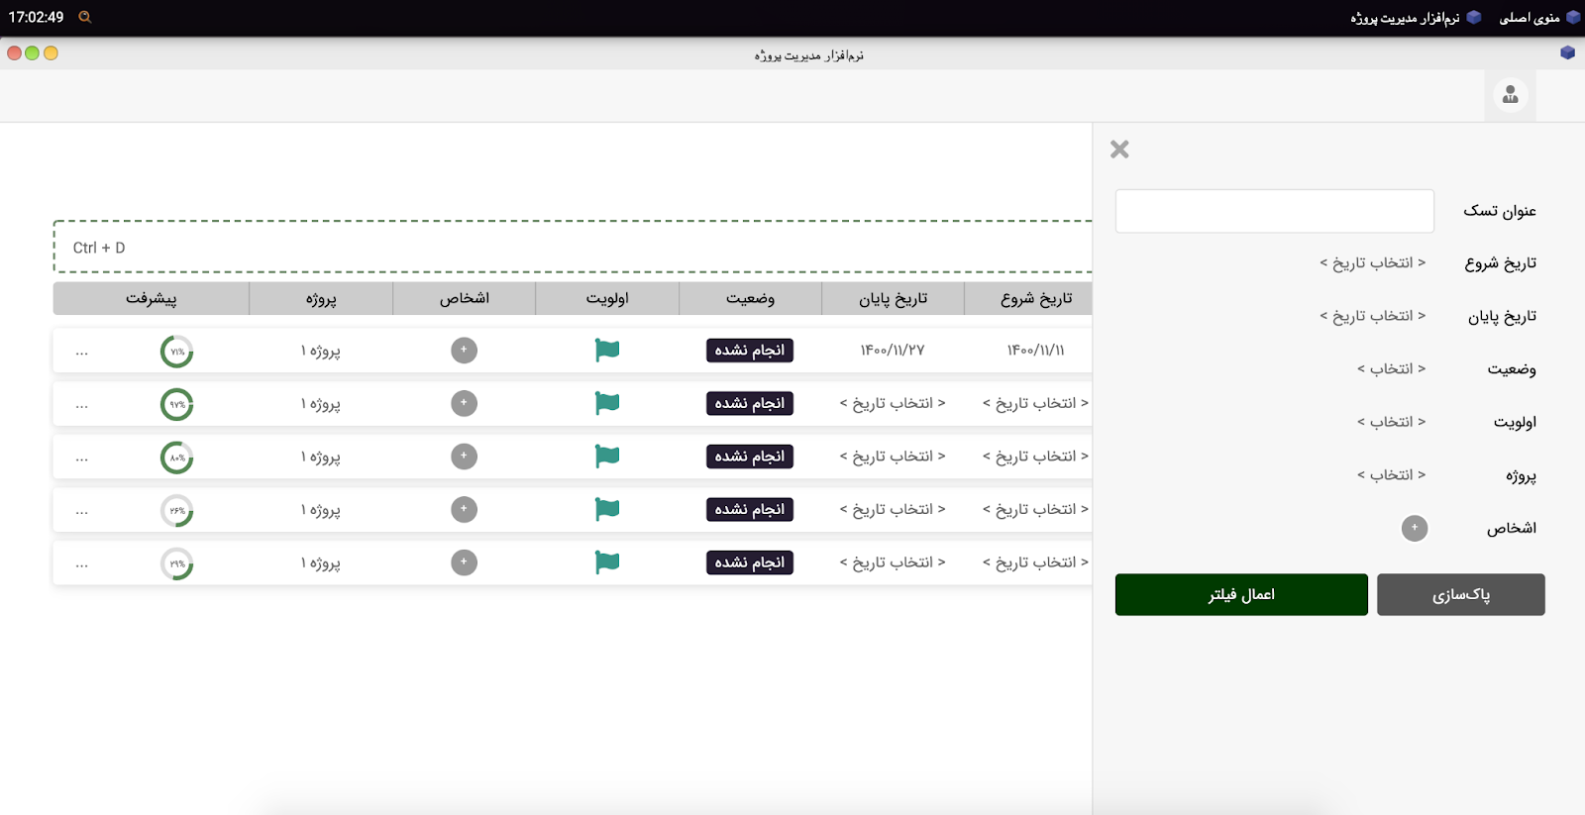Click the اشخاص column header
1585x815 pixels.
coord(465,298)
